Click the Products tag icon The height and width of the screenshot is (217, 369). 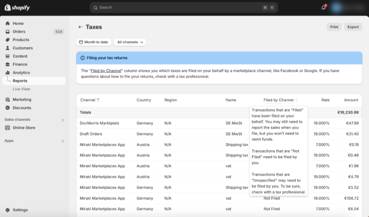(7, 40)
